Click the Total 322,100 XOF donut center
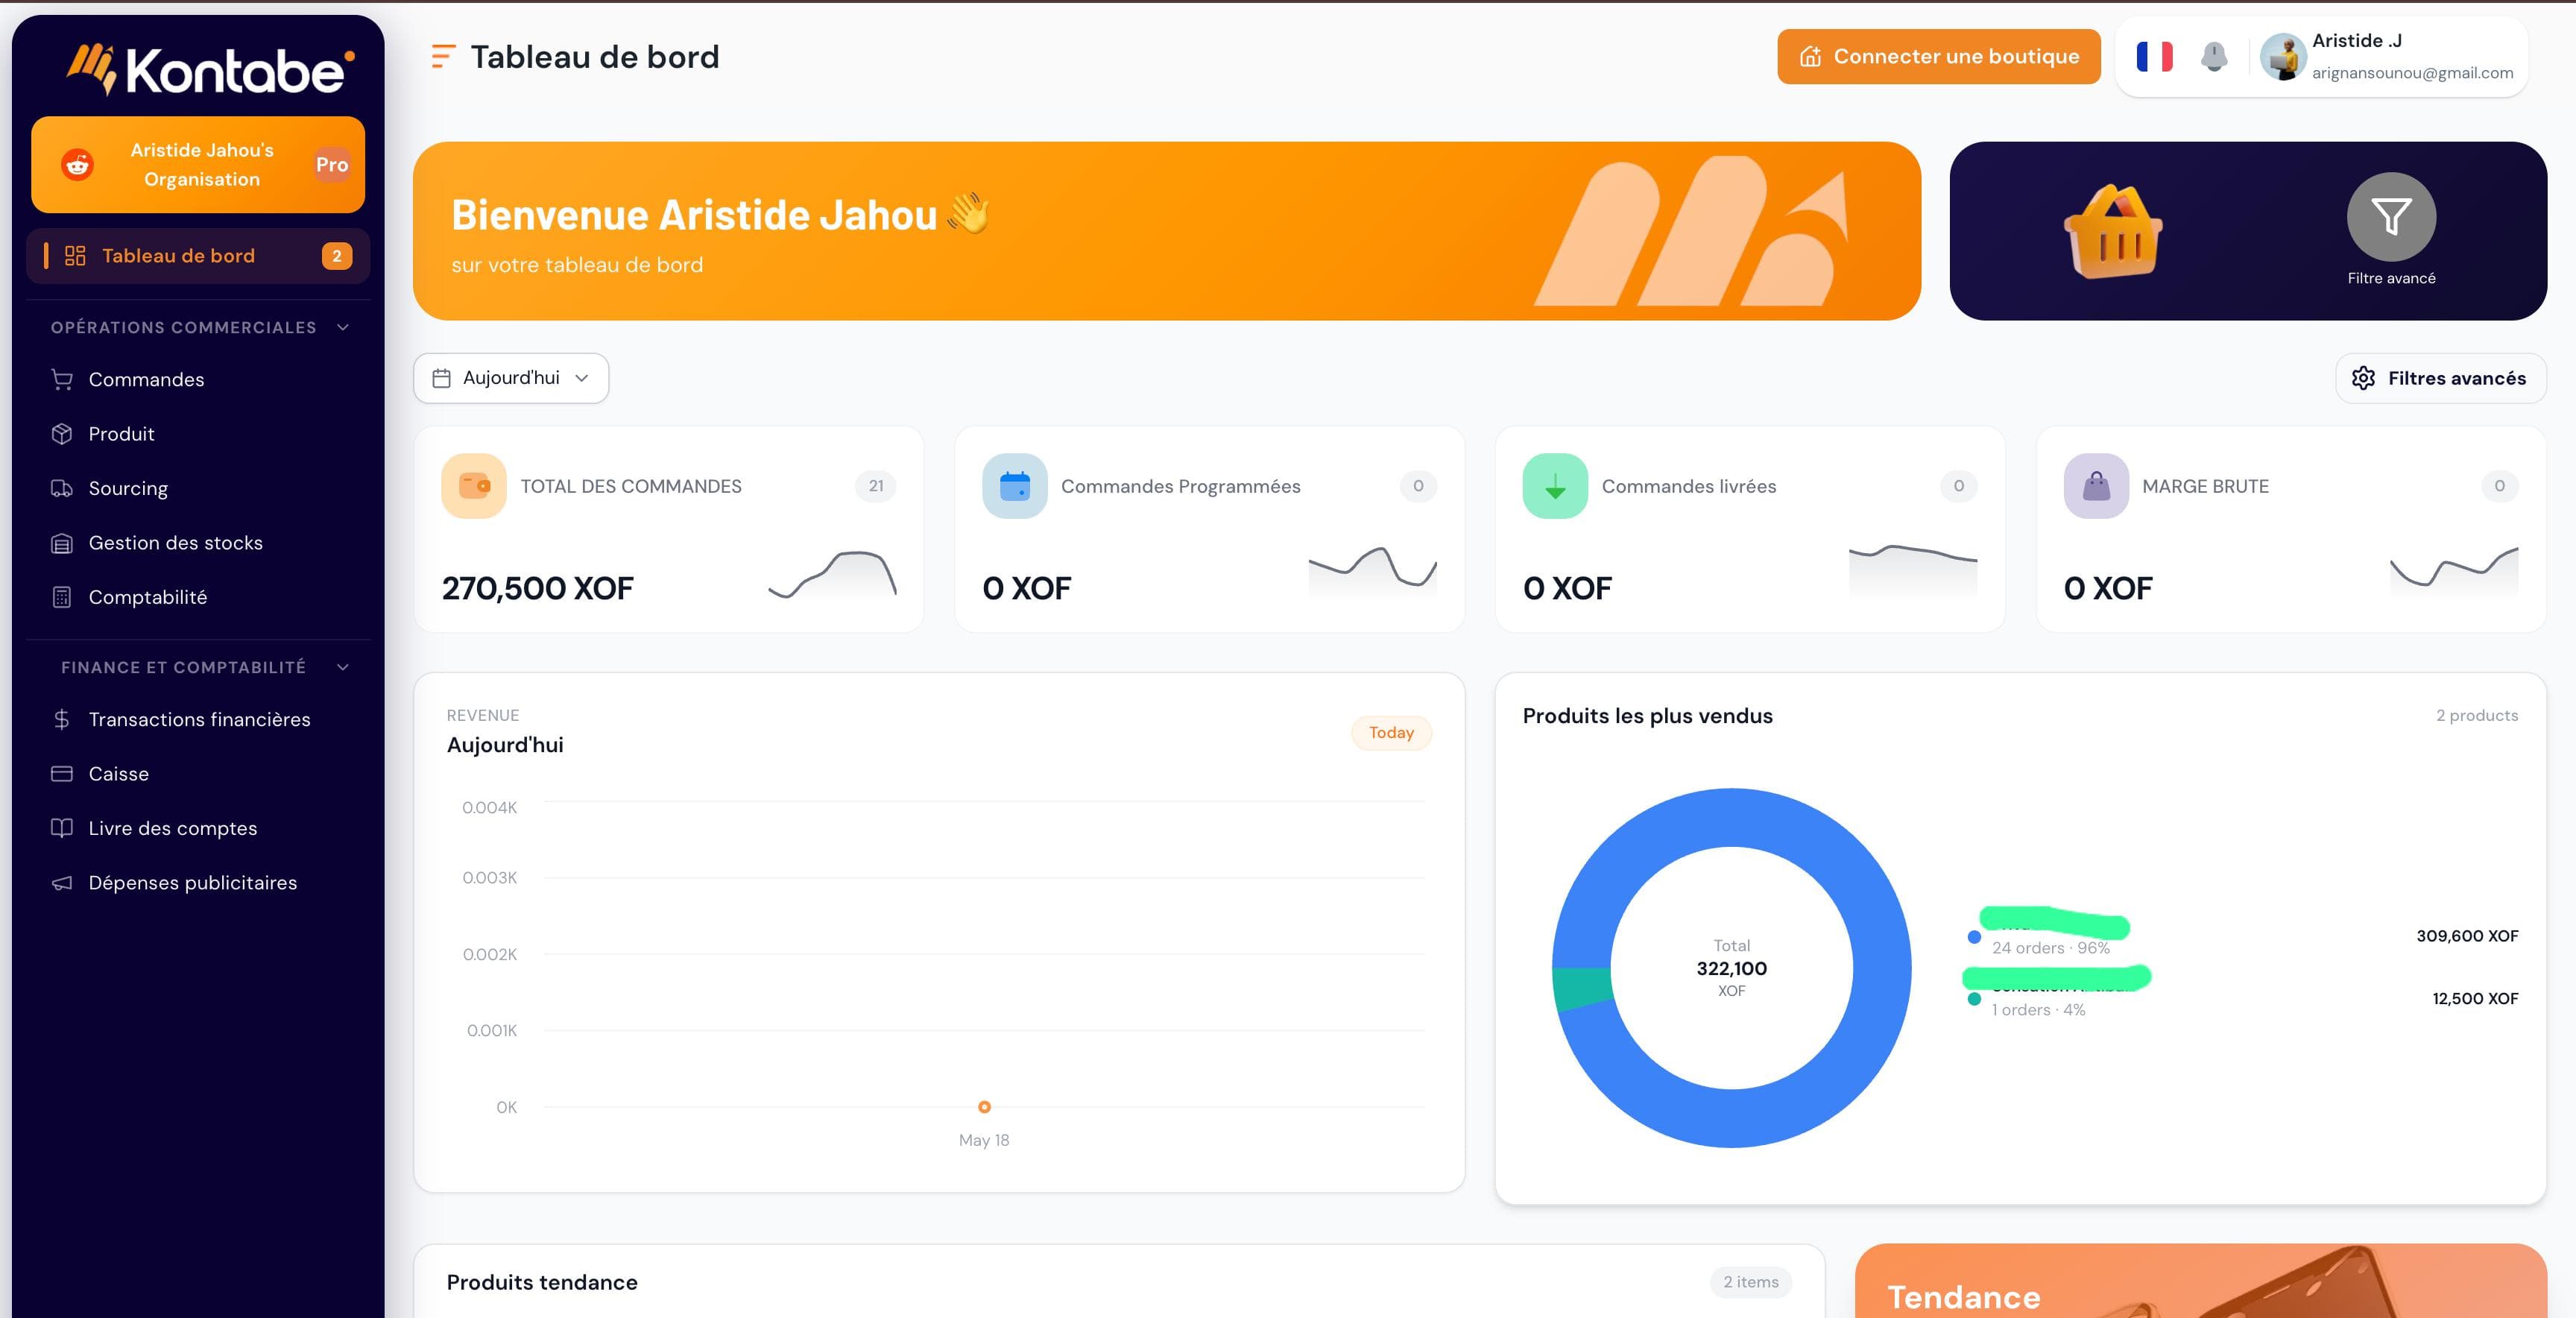 tap(1731, 968)
